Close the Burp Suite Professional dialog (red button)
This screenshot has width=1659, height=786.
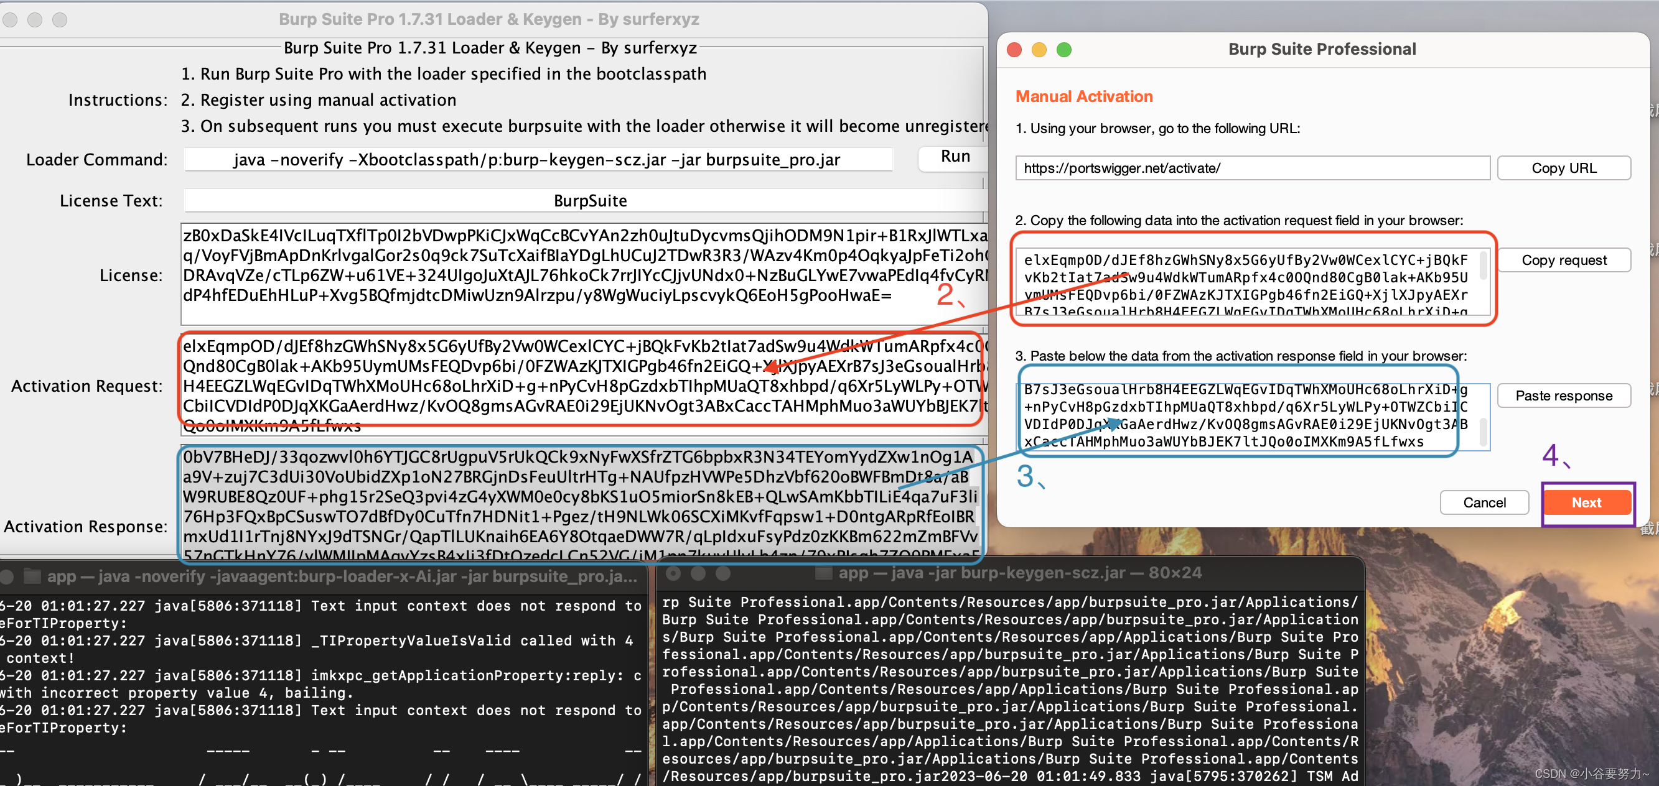(x=1014, y=50)
